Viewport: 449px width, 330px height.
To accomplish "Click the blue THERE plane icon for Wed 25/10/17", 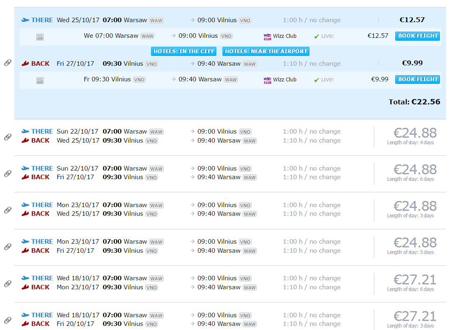I will pos(25,20).
